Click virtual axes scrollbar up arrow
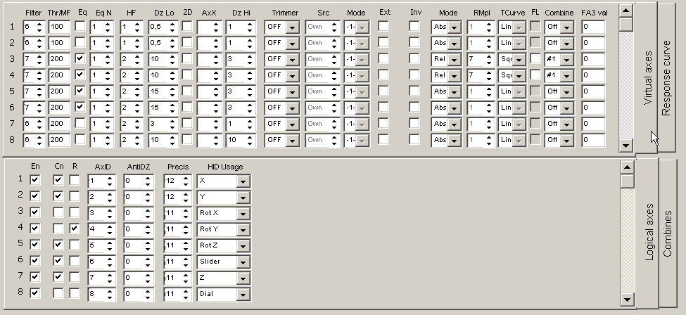 pyautogui.click(x=626, y=11)
